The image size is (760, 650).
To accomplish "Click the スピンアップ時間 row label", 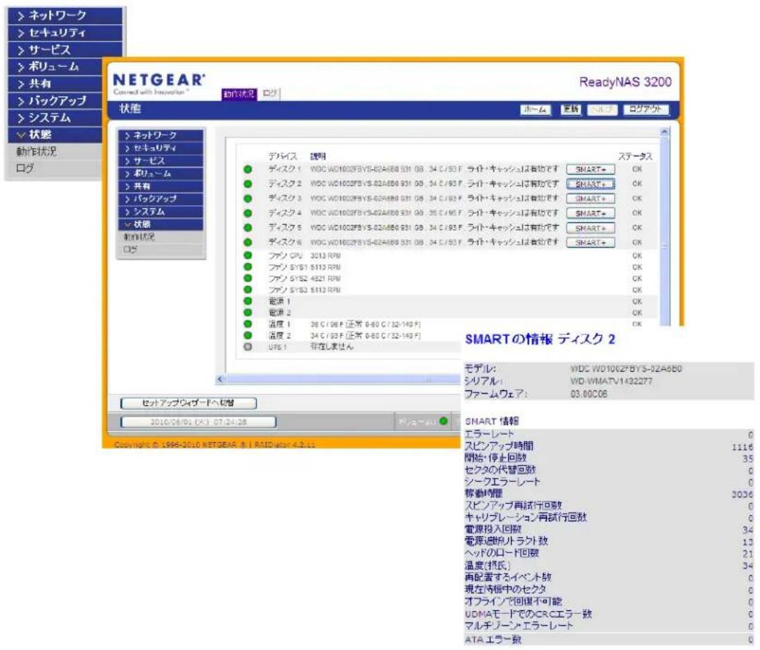I will (499, 446).
